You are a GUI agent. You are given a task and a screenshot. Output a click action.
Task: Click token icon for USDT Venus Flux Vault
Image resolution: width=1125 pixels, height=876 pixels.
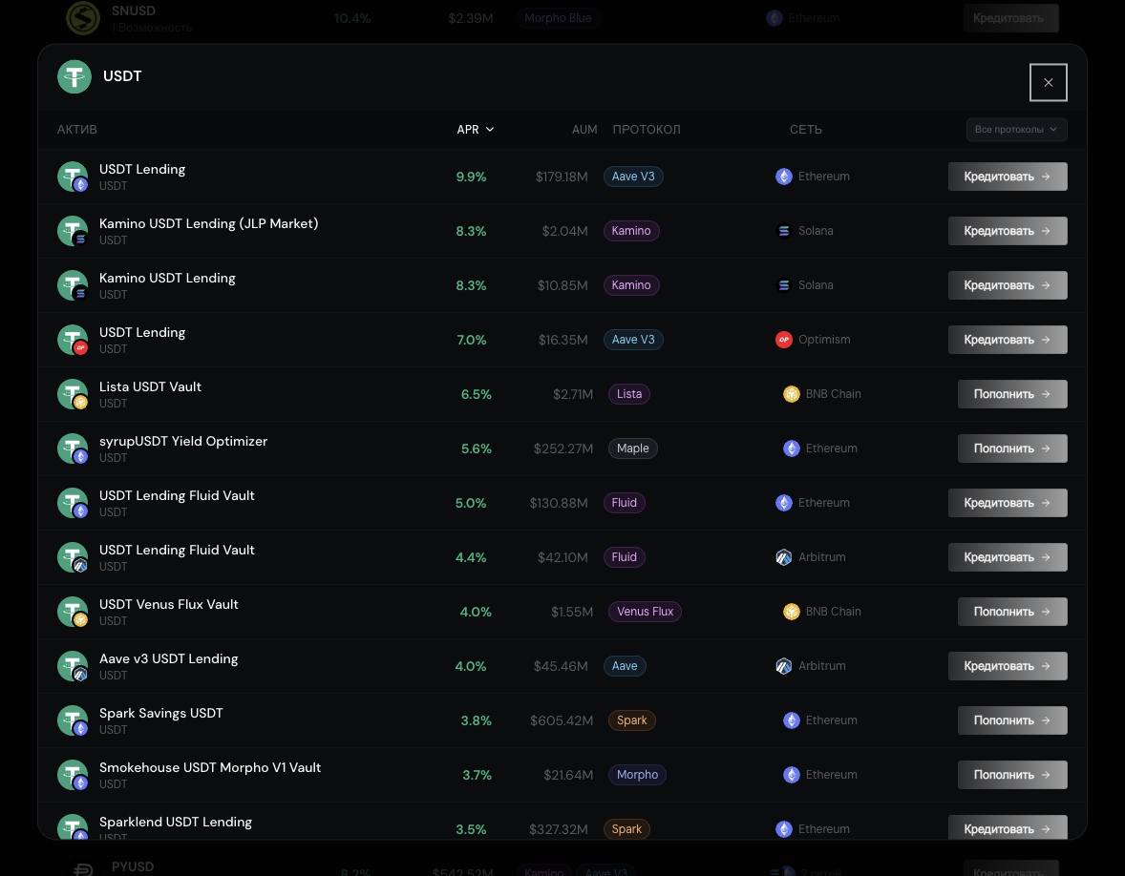click(x=73, y=612)
